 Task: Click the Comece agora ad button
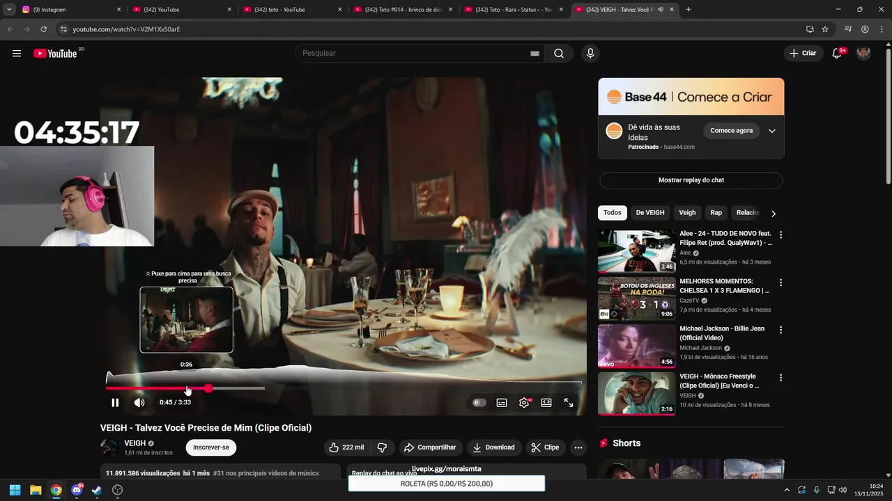tap(731, 131)
